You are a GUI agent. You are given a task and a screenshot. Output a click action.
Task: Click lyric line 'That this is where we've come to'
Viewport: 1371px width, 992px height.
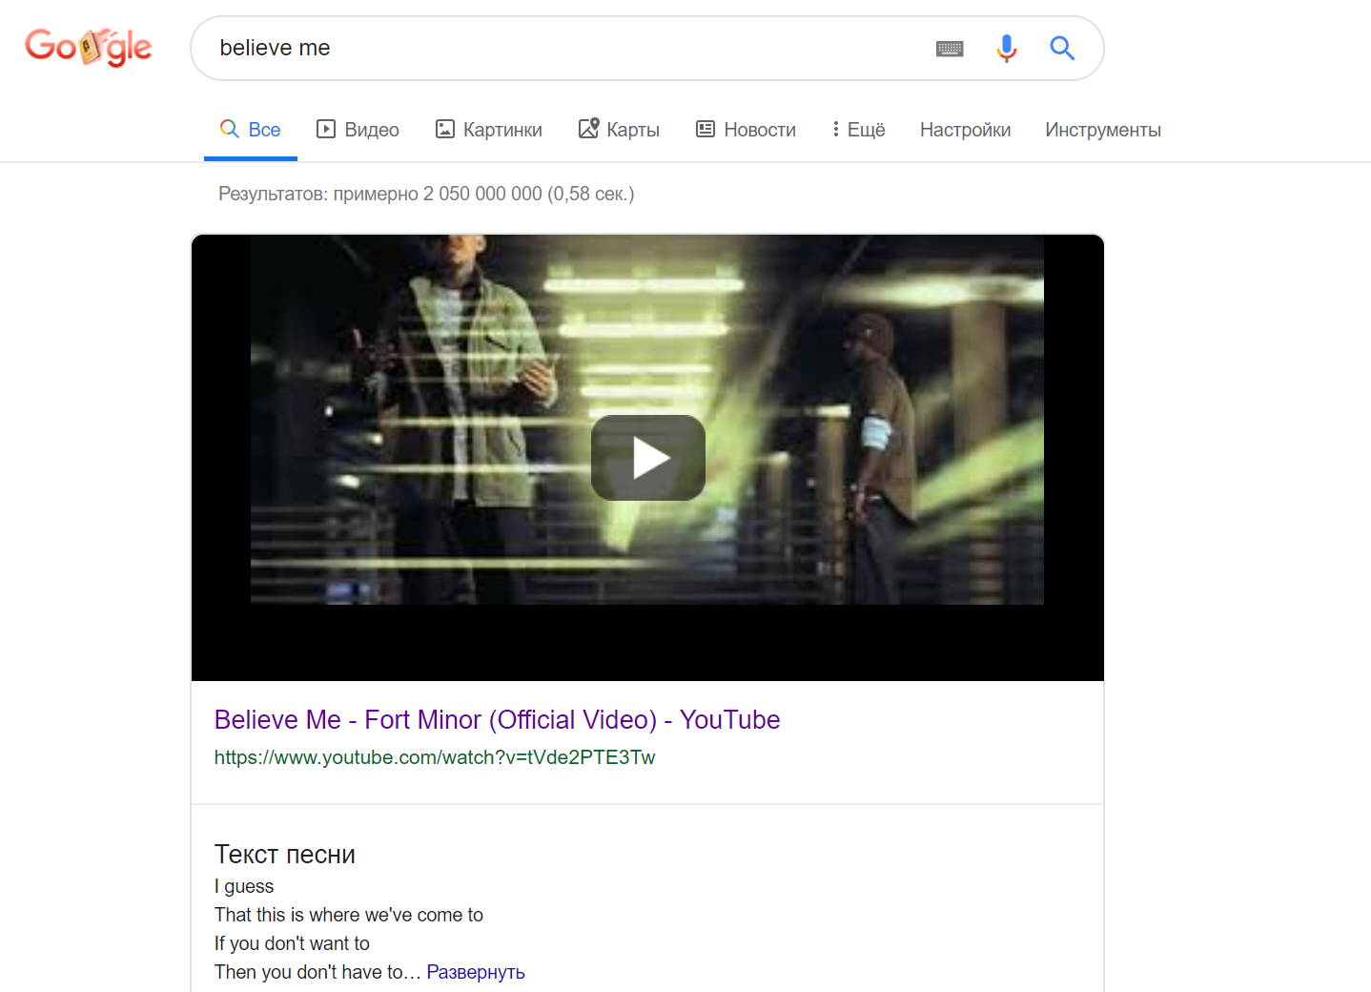tap(349, 915)
